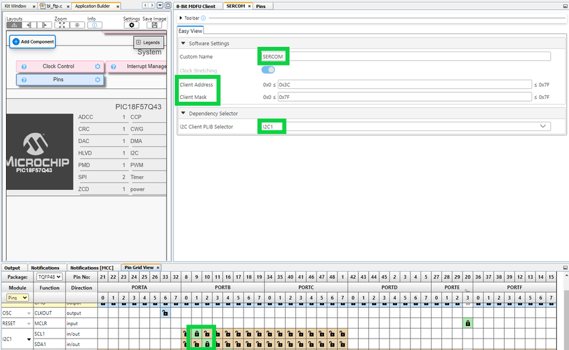Expand the Legends panel
The height and width of the screenshot is (350, 569).
click(148, 42)
